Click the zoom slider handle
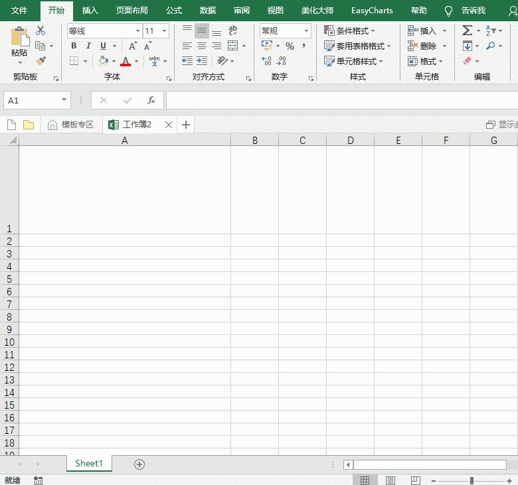The width and height of the screenshot is (518, 485). 472,481
